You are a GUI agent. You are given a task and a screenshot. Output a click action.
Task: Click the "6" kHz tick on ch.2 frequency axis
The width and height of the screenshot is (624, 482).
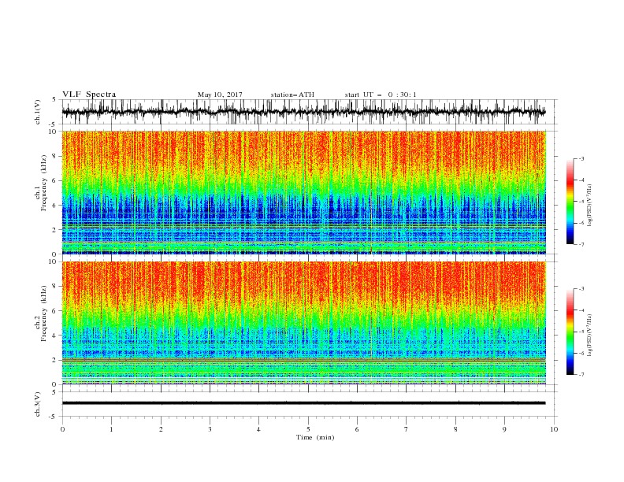[x=54, y=311]
